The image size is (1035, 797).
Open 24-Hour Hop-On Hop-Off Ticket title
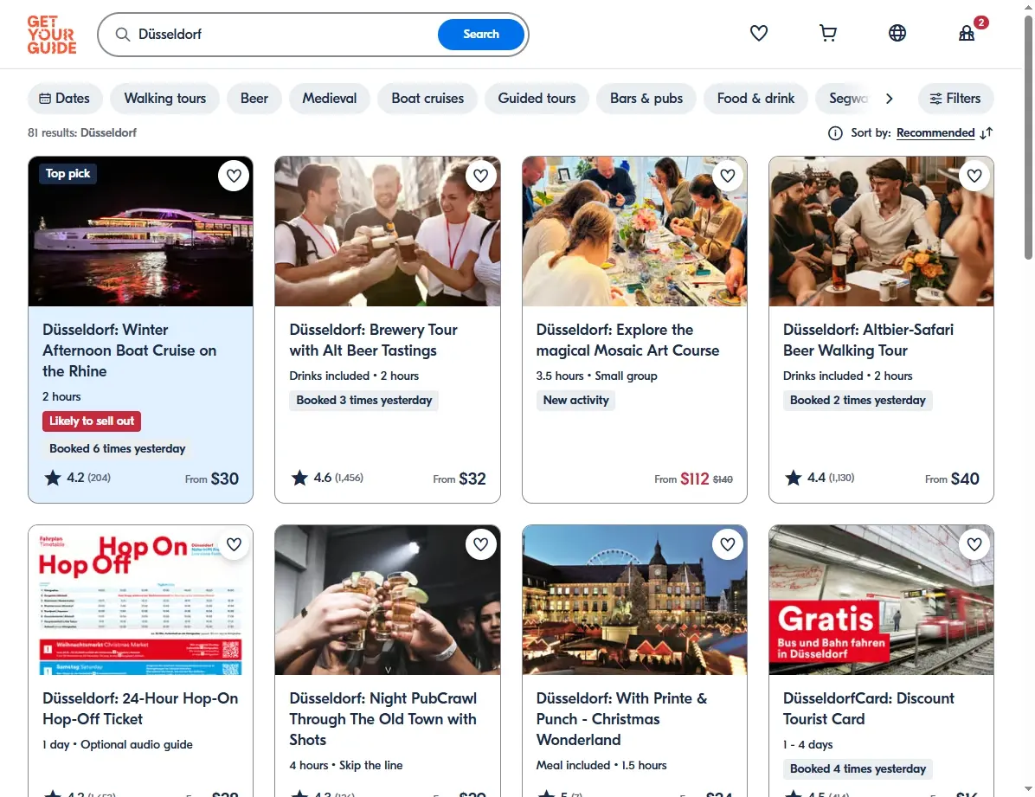click(140, 709)
